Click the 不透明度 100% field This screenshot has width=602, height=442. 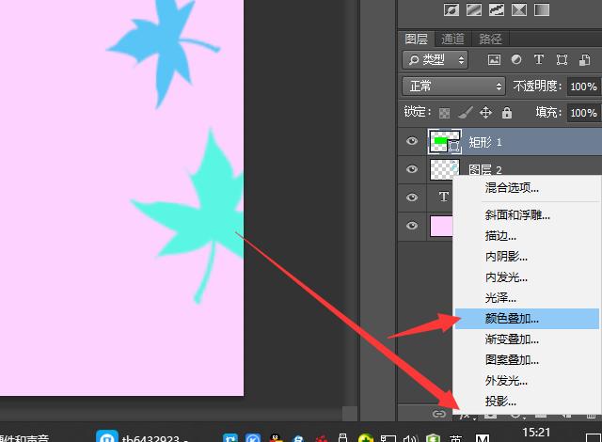(x=583, y=87)
